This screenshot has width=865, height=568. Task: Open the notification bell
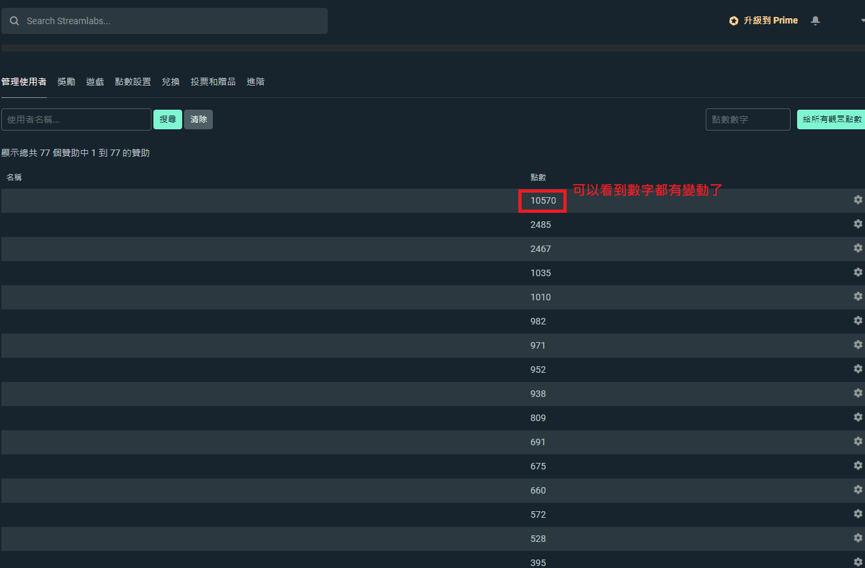815,21
